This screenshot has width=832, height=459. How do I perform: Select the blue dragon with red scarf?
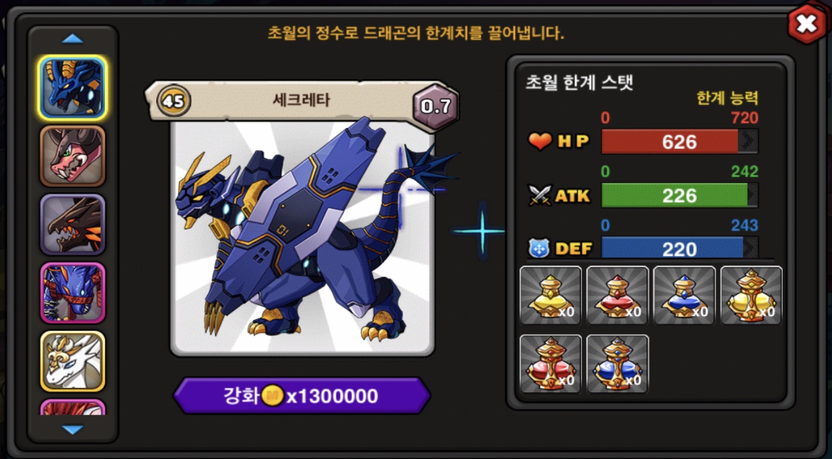click(73, 293)
